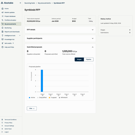Click the Sell credits sprout icon
The height and width of the screenshot is (135, 135).
2,43
